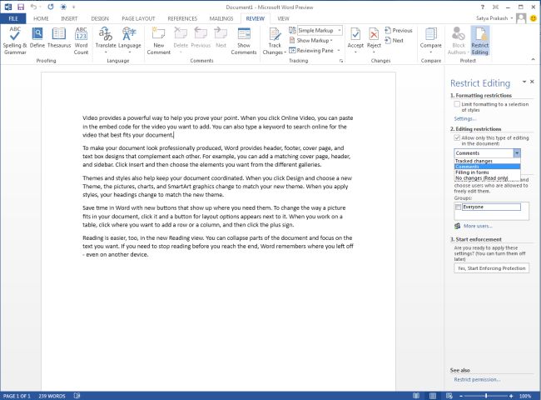
Task: Open the Define tool
Action: (37, 38)
